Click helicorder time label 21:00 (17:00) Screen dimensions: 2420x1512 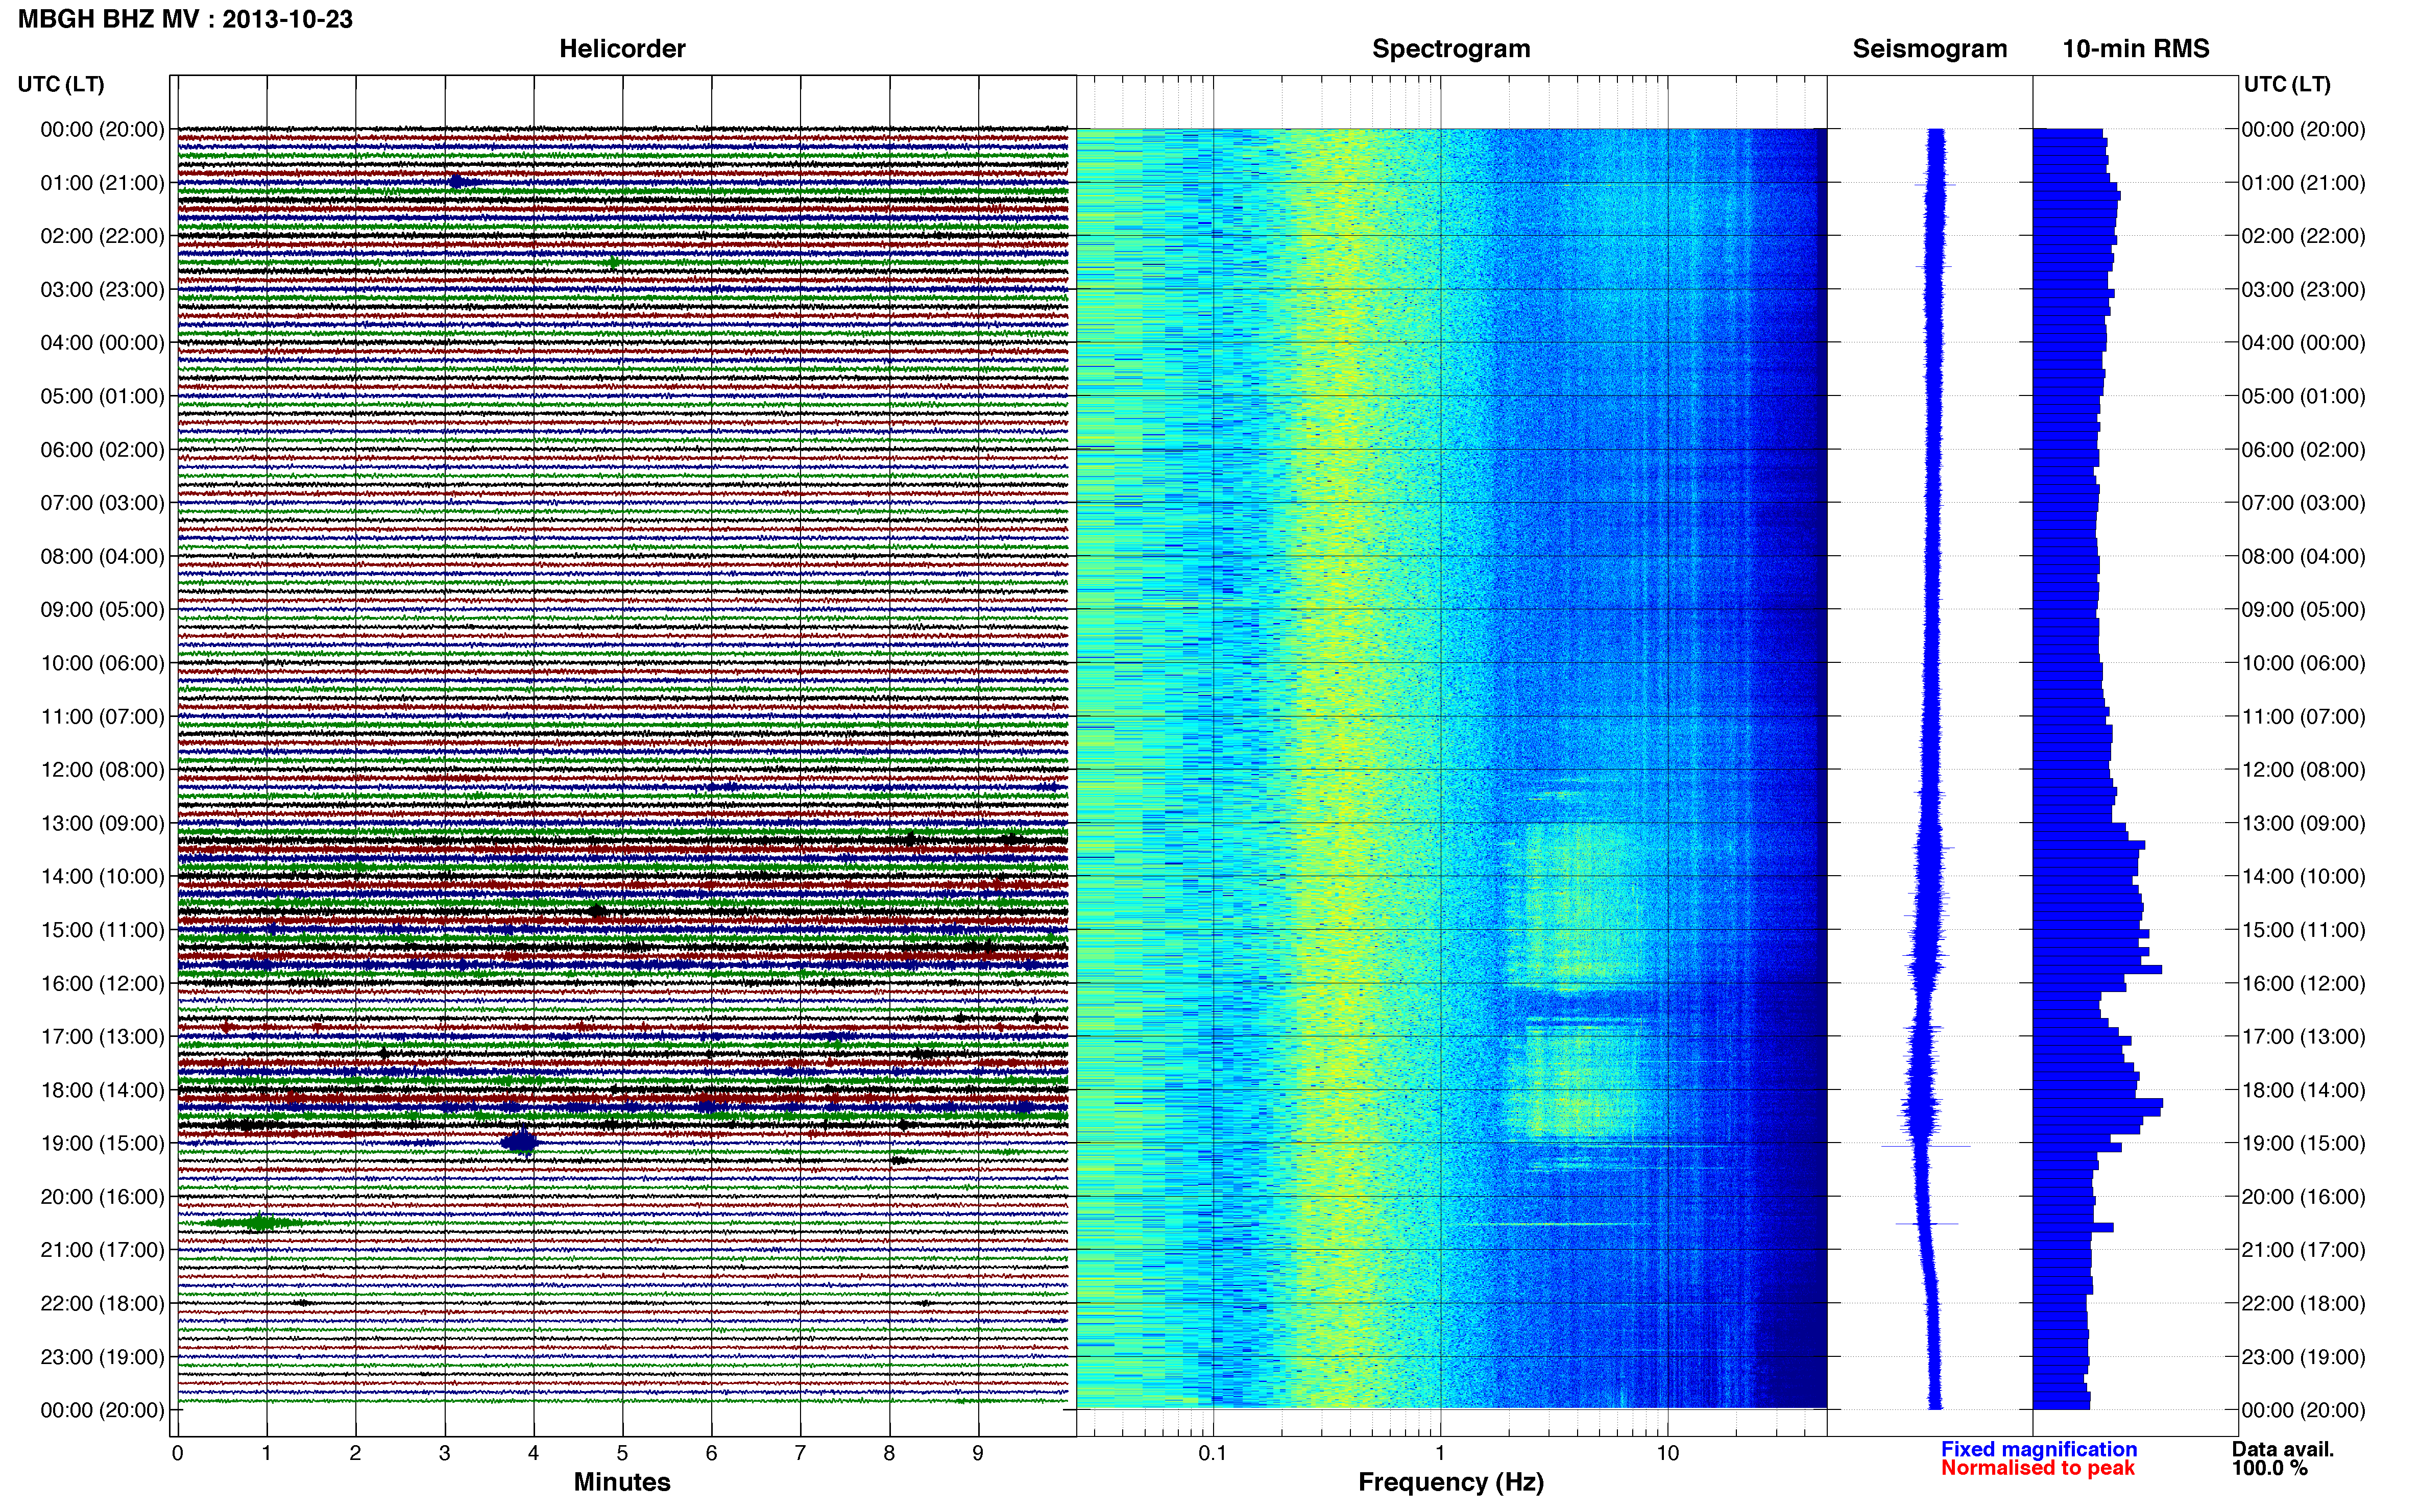click(102, 1250)
